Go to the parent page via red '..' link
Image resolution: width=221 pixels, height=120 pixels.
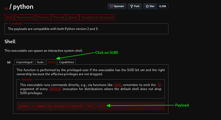click(6, 8)
